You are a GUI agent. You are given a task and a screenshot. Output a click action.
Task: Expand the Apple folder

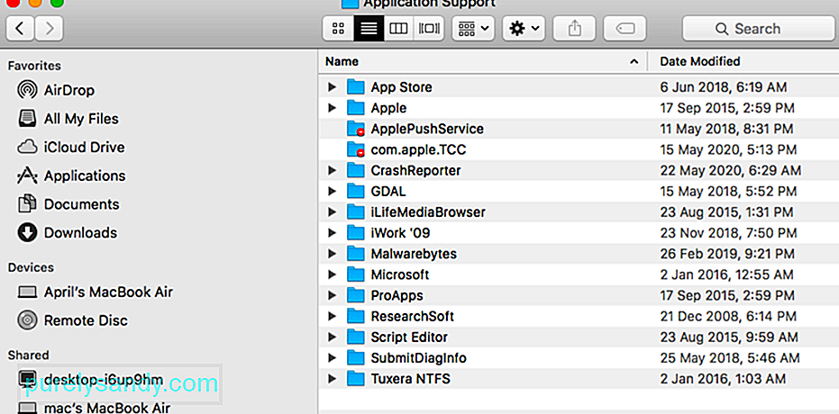(x=333, y=107)
